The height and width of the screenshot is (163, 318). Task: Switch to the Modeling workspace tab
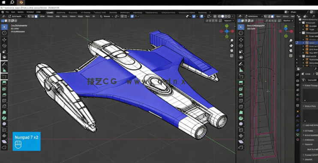click(x=61, y=12)
